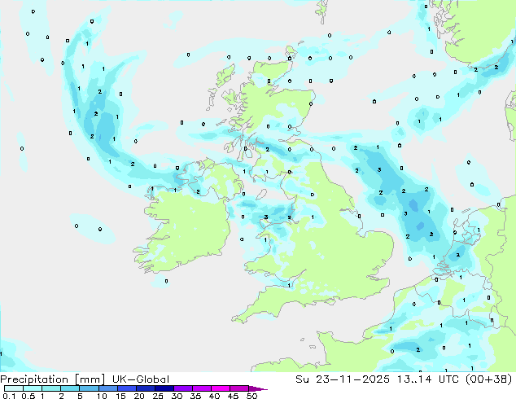Screen dimensions: 516x399
Task: Click the "50" legend scale label
Action: [x=252, y=396]
